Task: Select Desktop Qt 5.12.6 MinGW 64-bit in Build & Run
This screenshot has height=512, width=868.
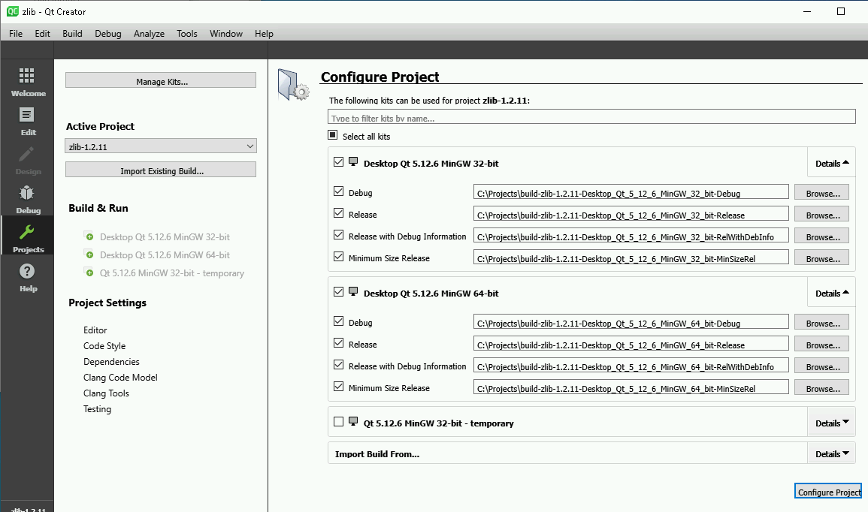Action: click(165, 255)
